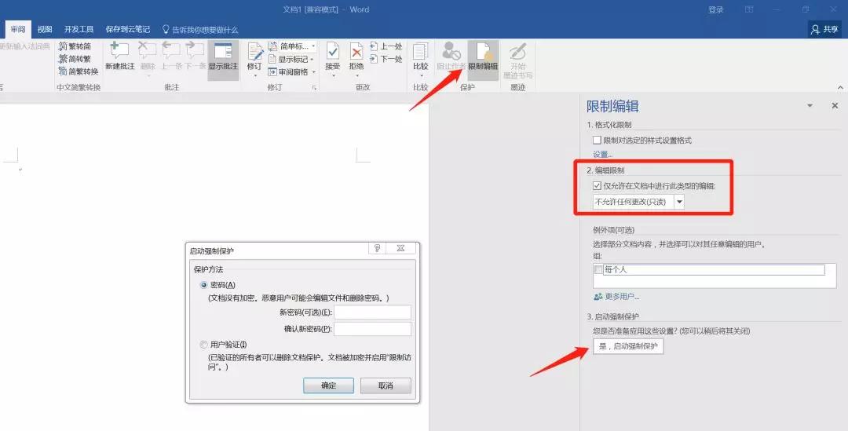Open the 限制编辑 pane options arrow
This screenshot has width=848, height=431.
pyautogui.click(x=810, y=106)
